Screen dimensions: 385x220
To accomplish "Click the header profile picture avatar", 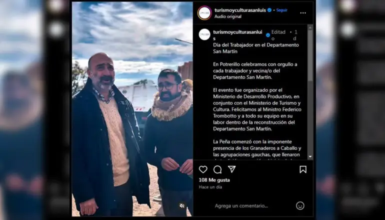I will tap(204, 13).
